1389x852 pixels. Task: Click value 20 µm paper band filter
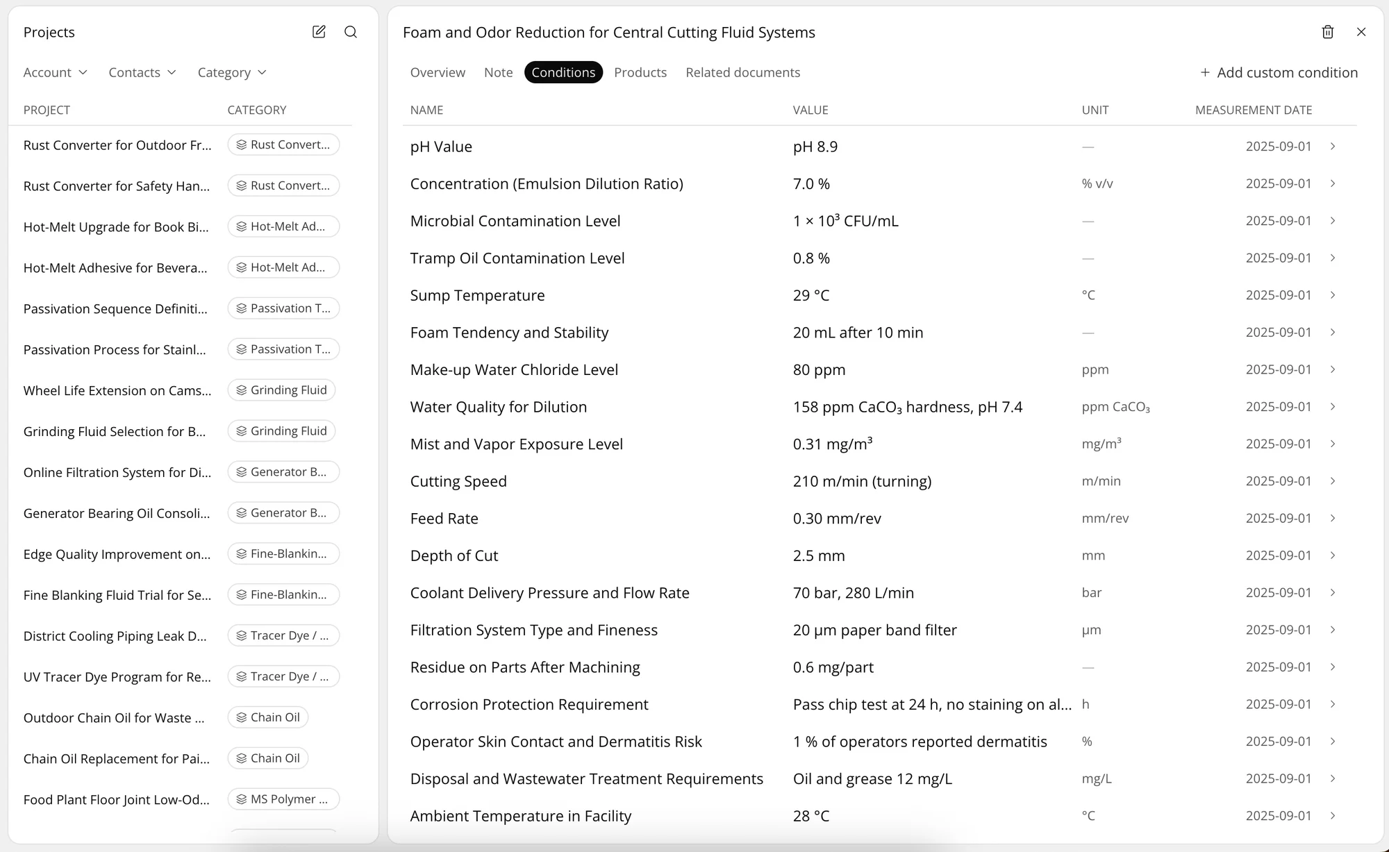[874, 630]
